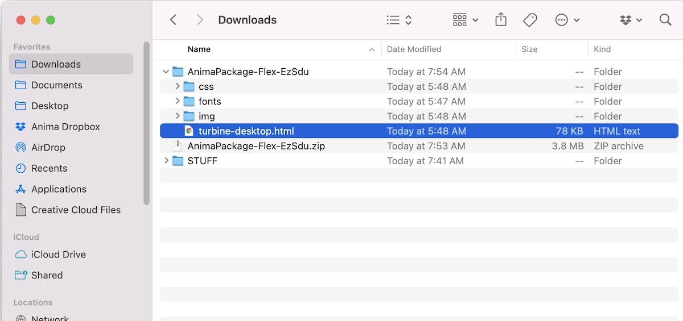The image size is (683, 321).
Task: Go to Documents in sidebar
Action: click(56, 85)
